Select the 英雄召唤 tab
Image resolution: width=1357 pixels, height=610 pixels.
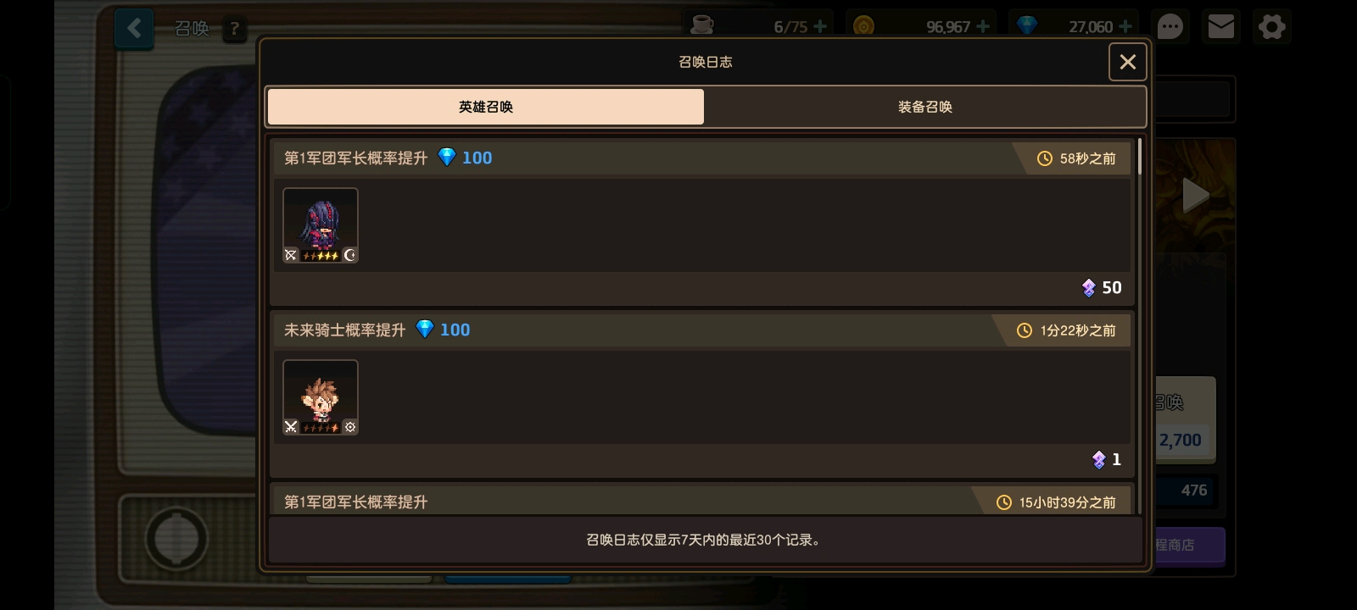click(x=486, y=107)
